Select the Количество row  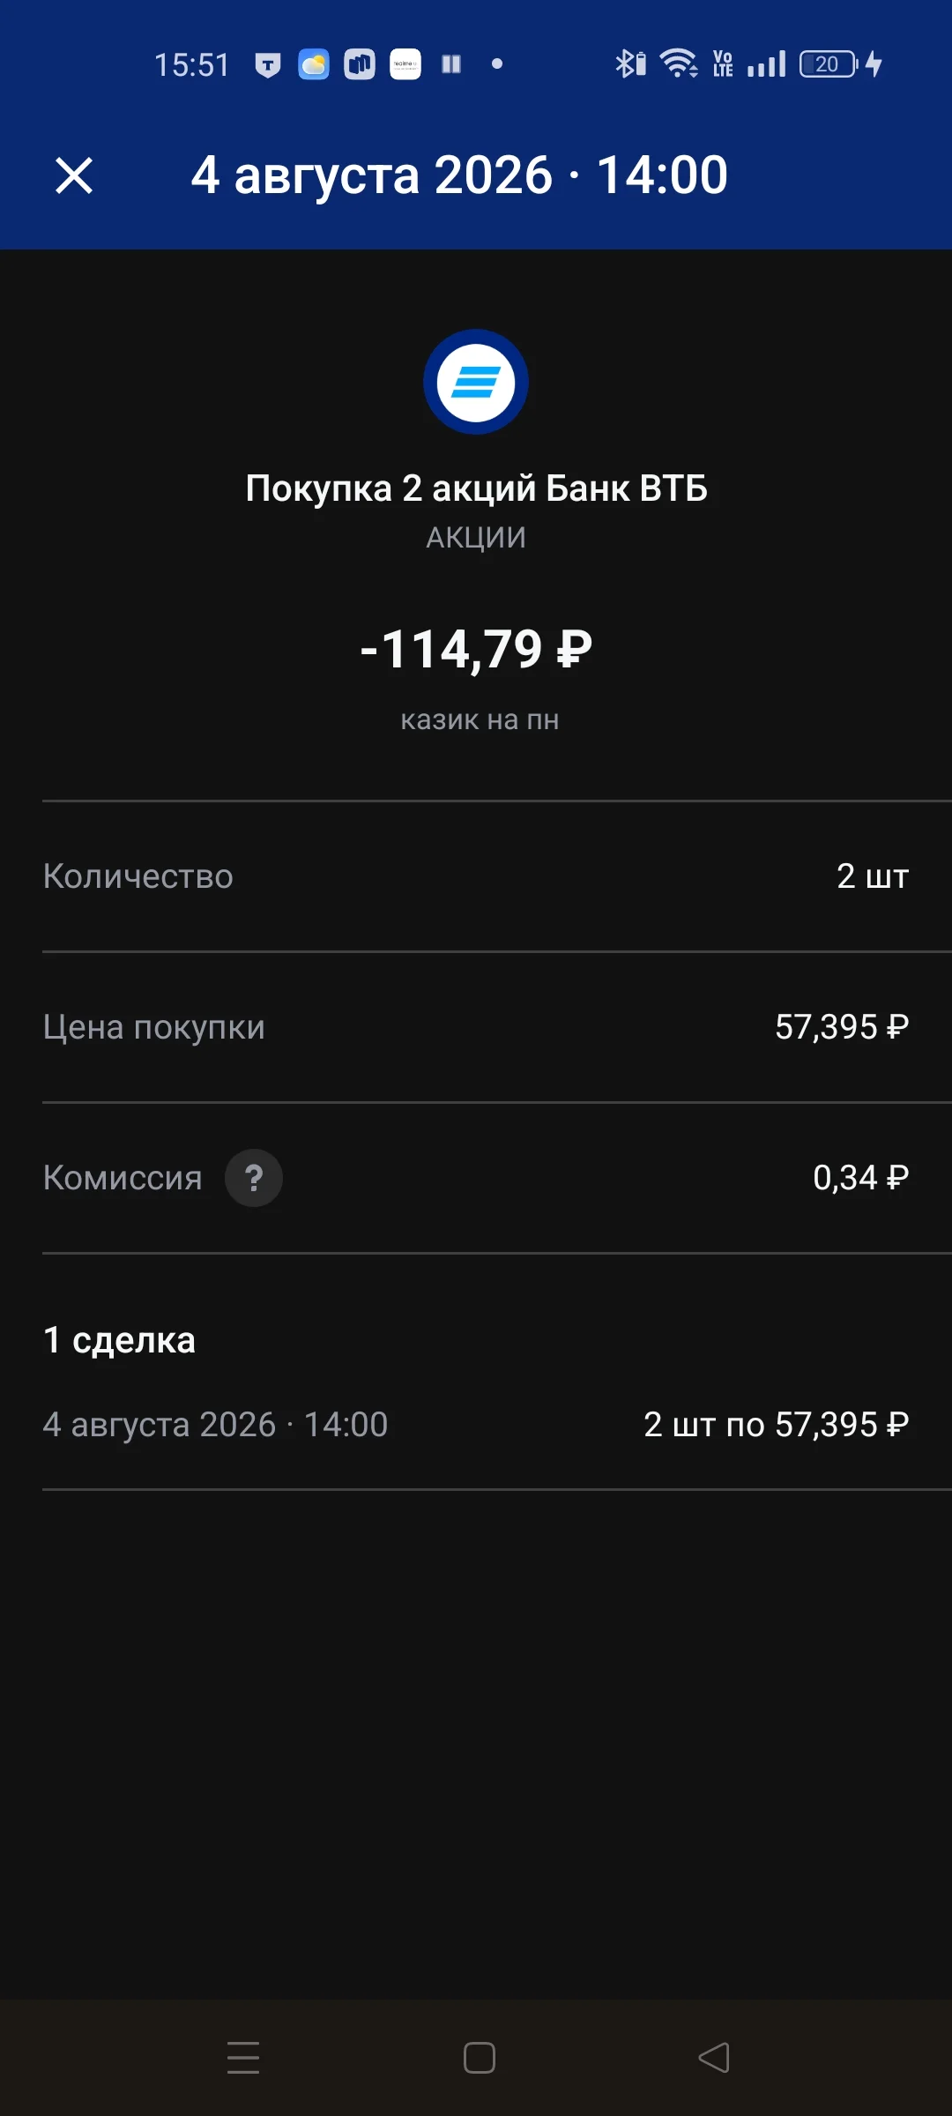(x=476, y=876)
